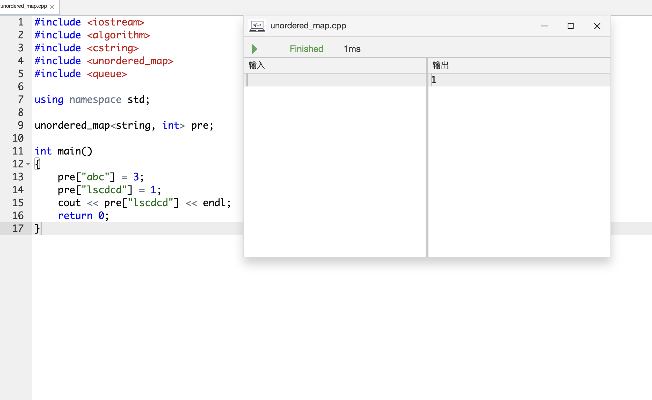The width and height of the screenshot is (652, 400).
Task: Click the pre["abc"] = 3; statement
Action: [101, 177]
